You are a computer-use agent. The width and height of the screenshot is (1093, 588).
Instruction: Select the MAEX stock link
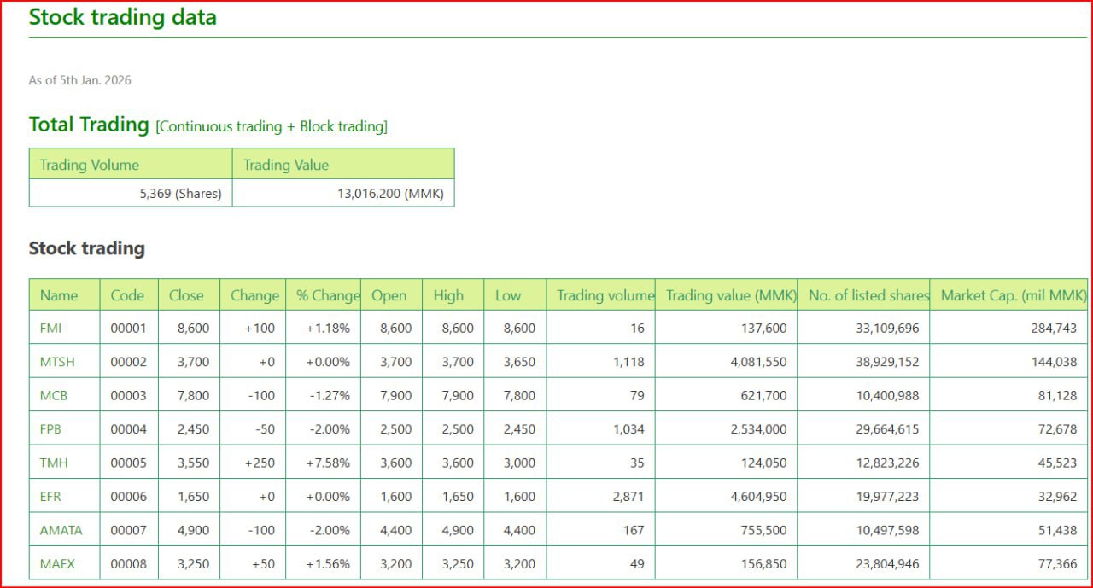(x=57, y=564)
